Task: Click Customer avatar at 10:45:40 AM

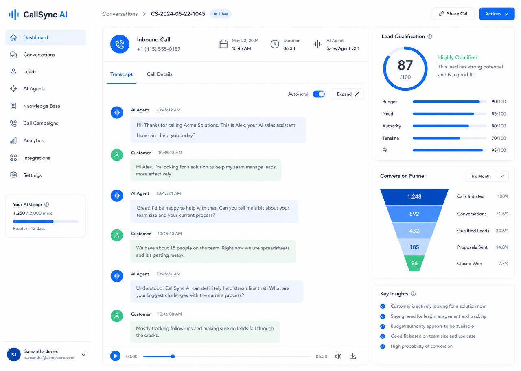Action: 117,235
